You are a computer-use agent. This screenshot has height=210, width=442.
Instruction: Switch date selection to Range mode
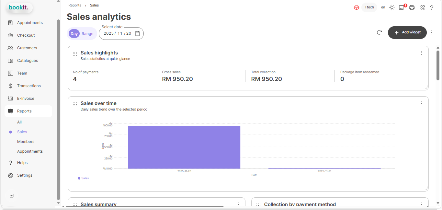tap(87, 33)
